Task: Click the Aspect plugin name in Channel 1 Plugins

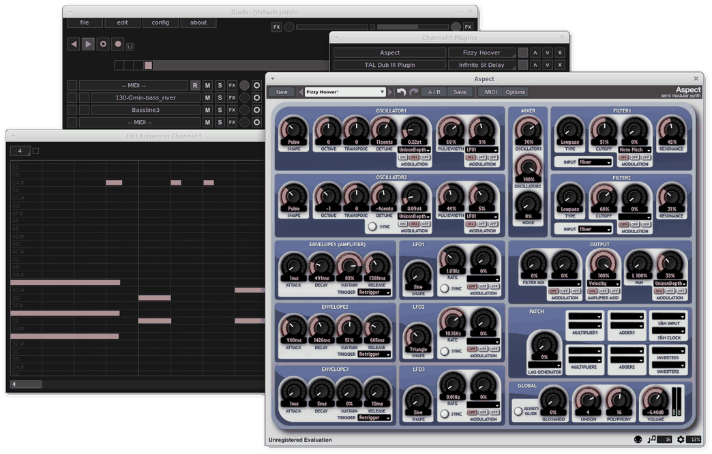Action: (x=389, y=52)
